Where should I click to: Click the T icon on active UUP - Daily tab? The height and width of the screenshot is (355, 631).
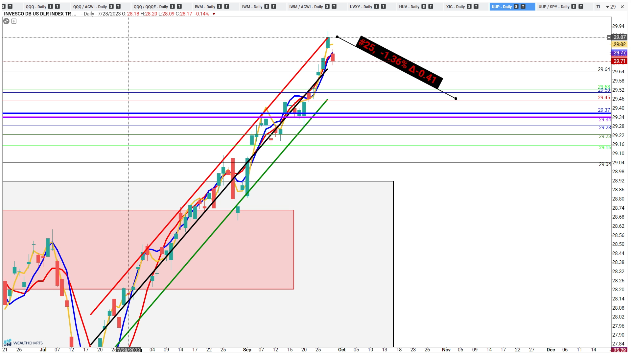523,7
